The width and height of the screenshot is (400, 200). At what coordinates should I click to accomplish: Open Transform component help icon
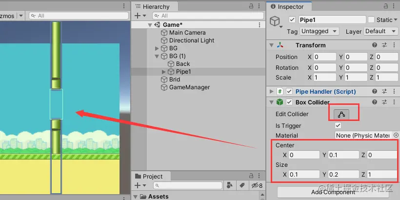[x=375, y=45]
